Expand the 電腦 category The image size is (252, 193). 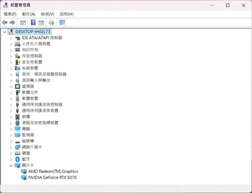pyautogui.click(x=11, y=129)
